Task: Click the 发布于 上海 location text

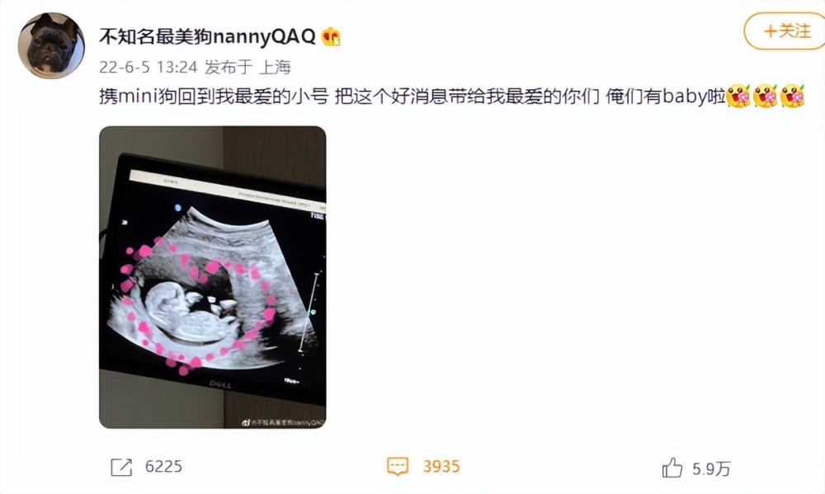Action: pos(247,68)
